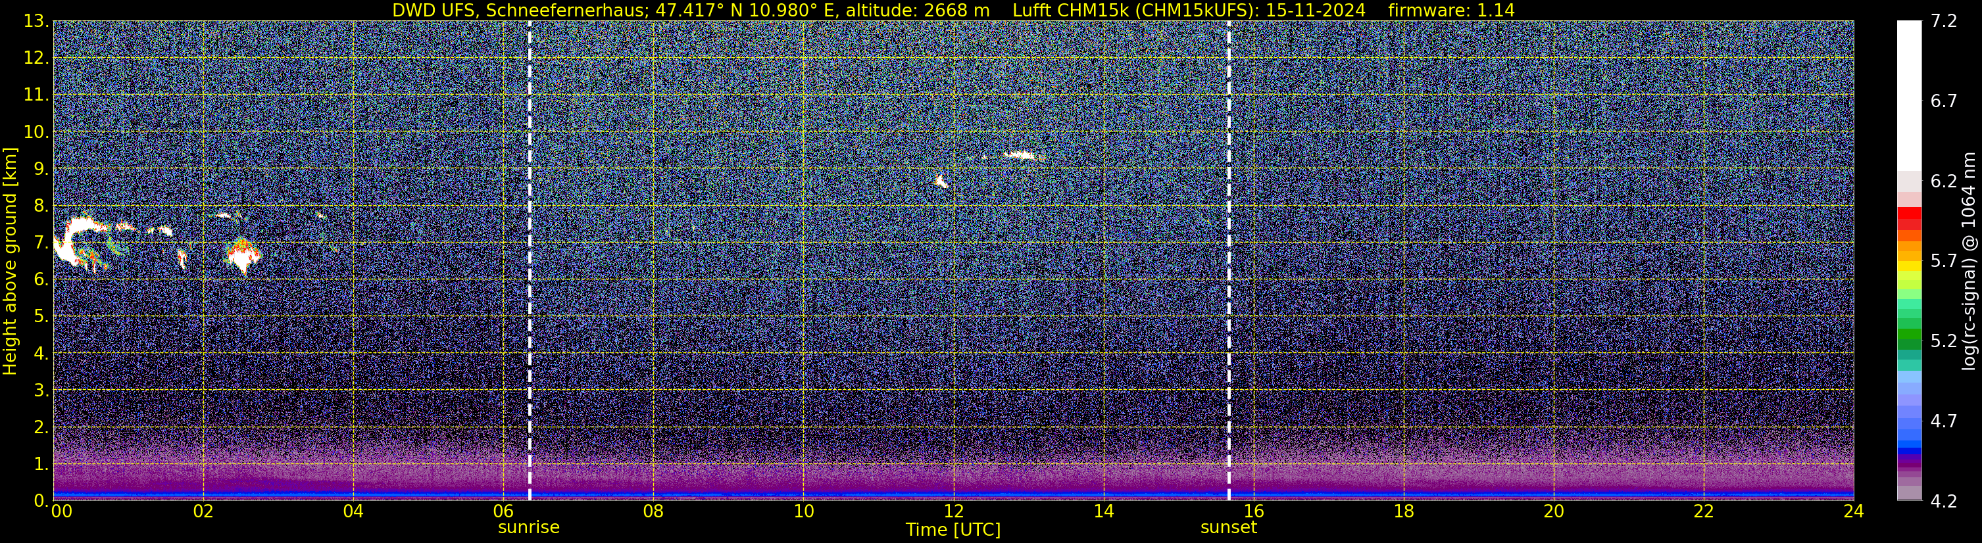Click the "1." height axis tick label
Viewport: 1982px width, 543px height.
(41, 463)
